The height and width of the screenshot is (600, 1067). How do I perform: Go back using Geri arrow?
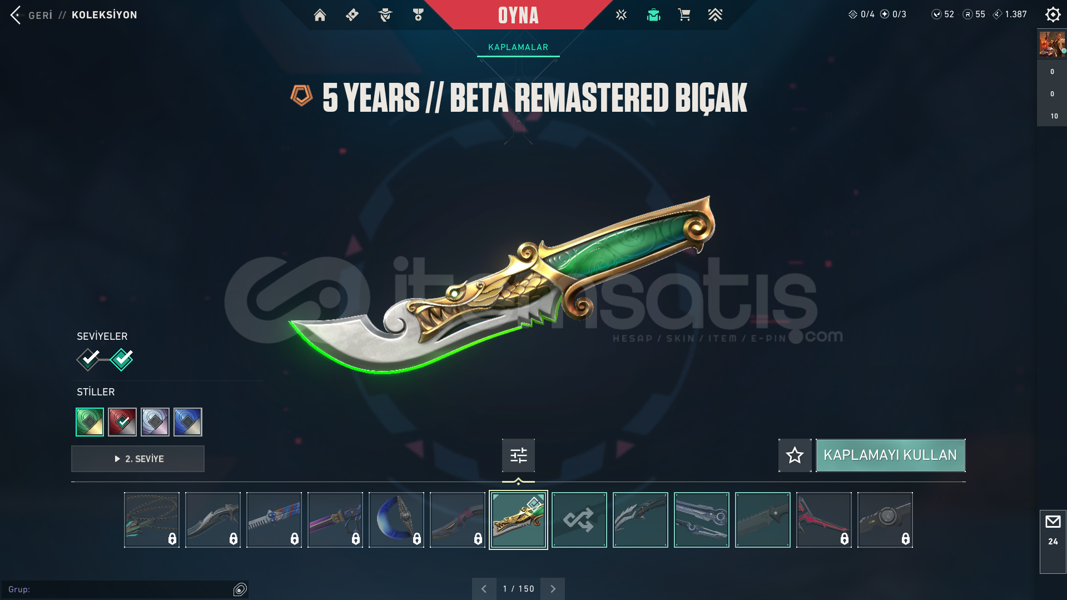pyautogui.click(x=16, y=15)
